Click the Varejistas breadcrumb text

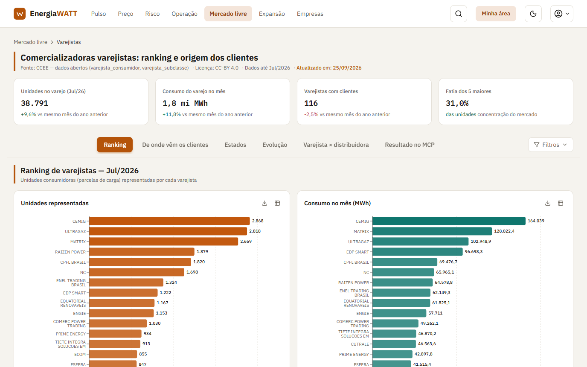[x=69, y=42]
